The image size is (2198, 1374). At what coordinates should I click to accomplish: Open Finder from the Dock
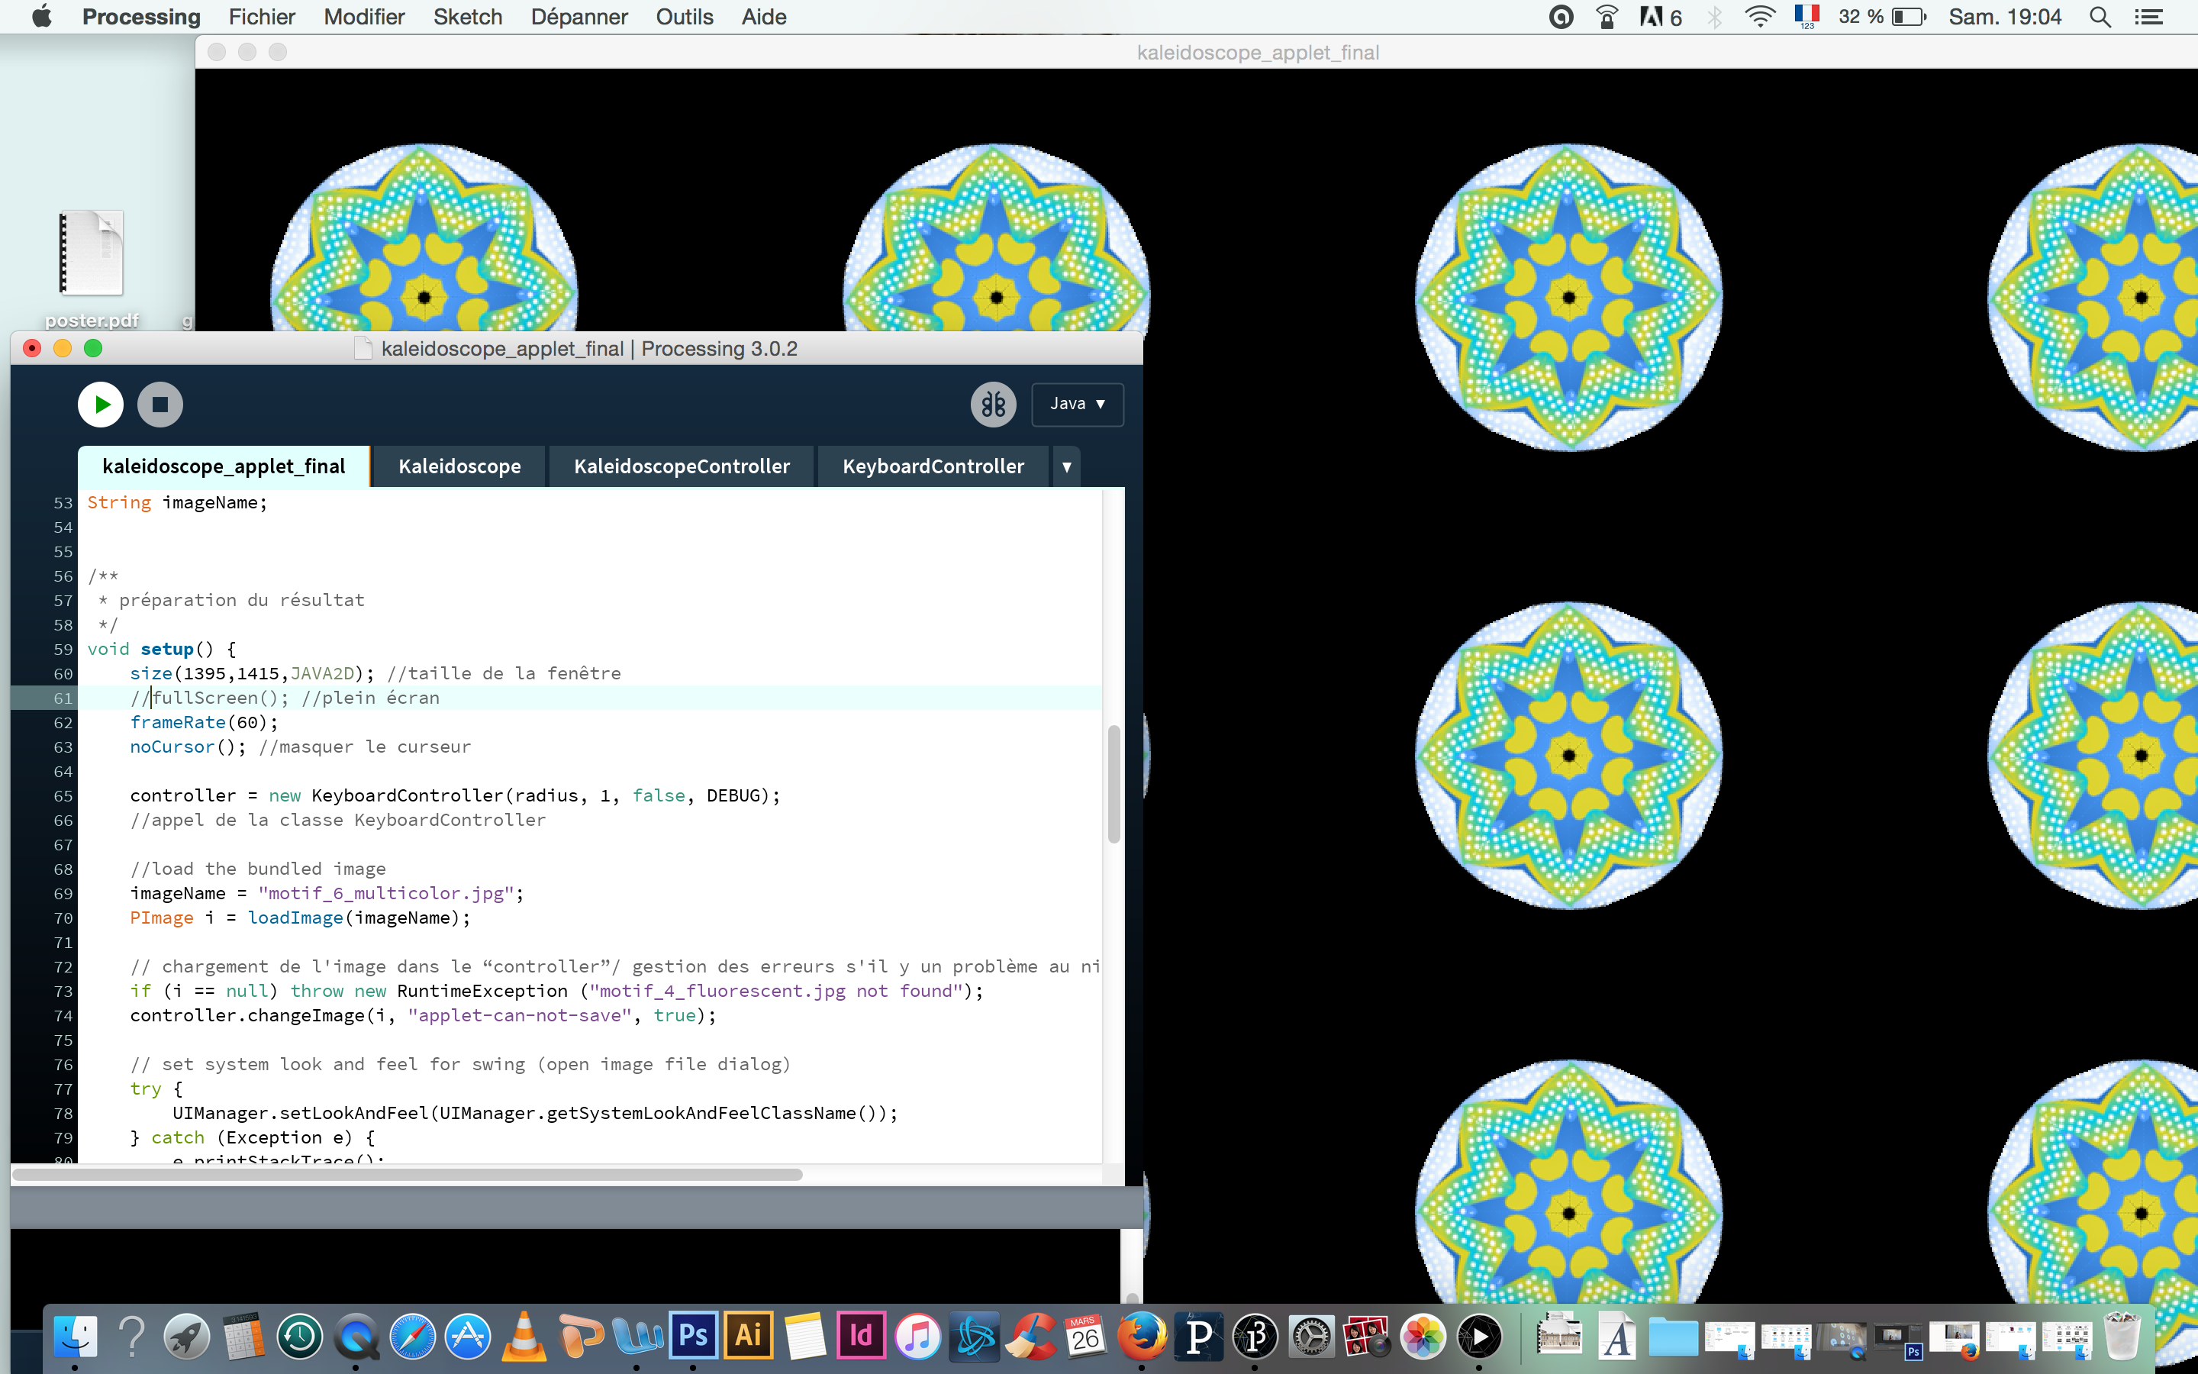[x=75, y=1337]
